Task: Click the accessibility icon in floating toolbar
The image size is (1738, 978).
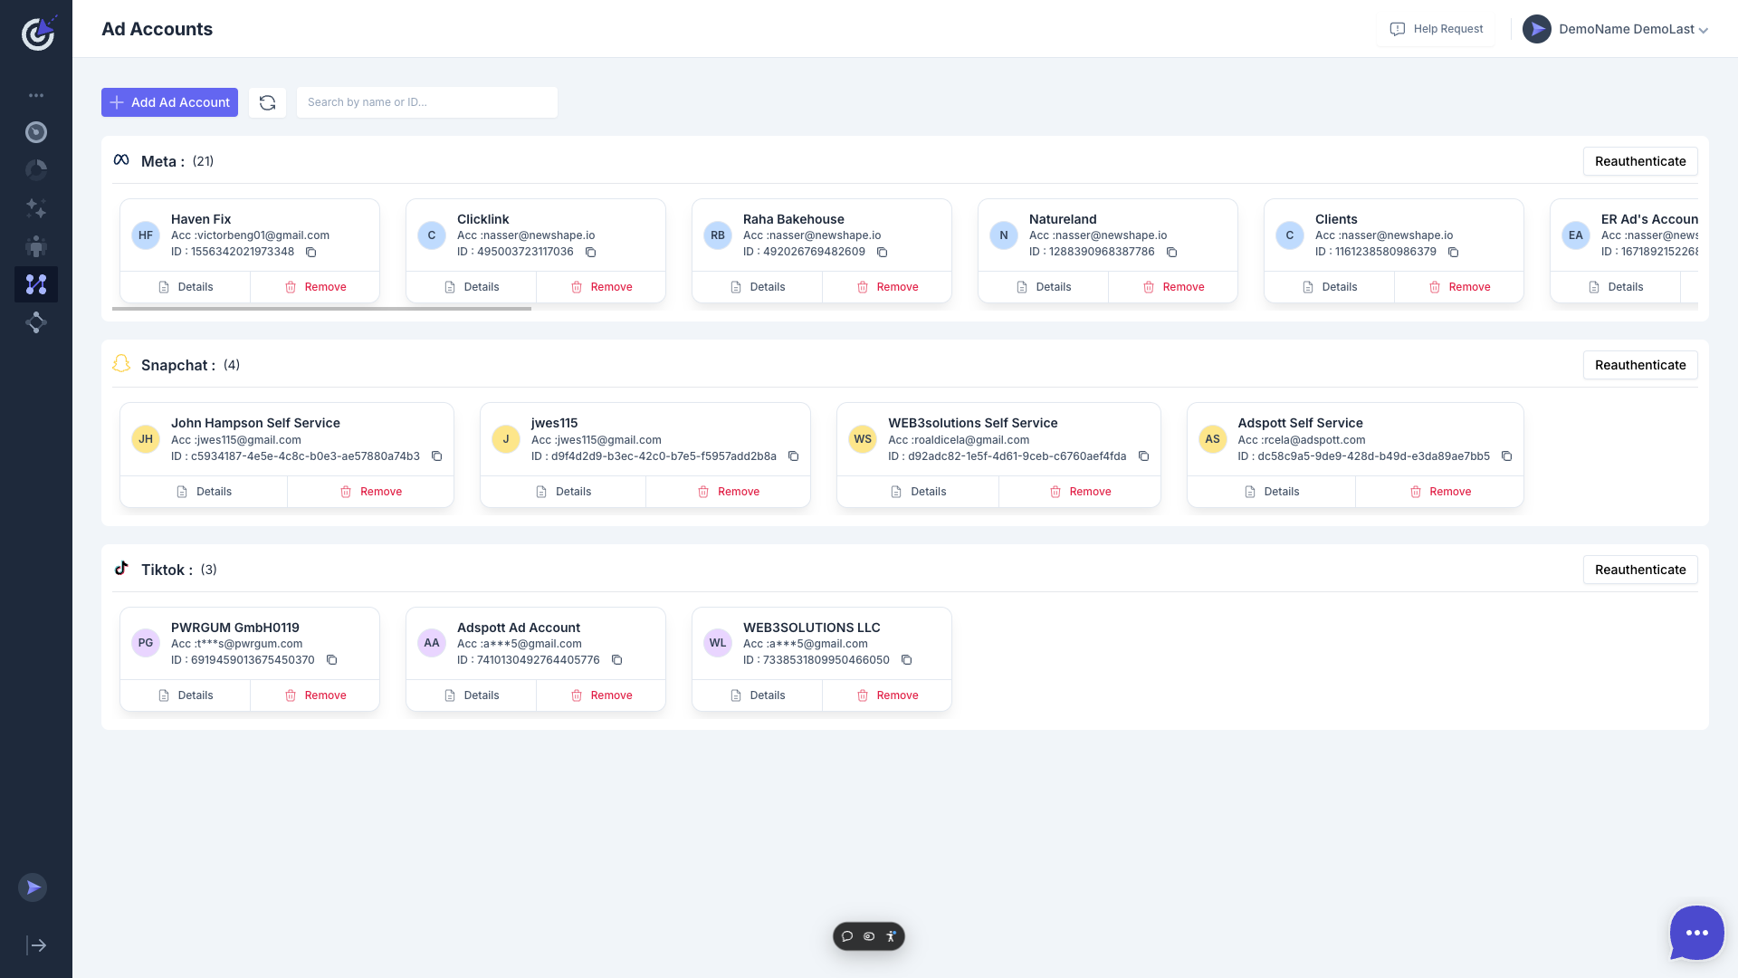Action: [x=891, y=936]
